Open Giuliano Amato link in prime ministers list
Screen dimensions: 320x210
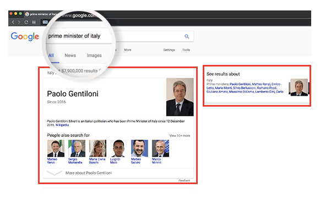click(x=217, y=92)
